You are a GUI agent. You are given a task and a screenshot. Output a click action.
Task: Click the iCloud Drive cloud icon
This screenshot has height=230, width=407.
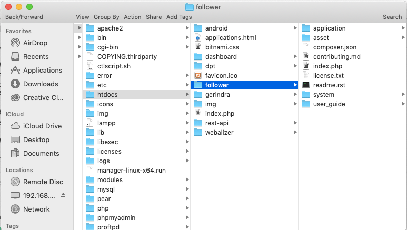pyautogui.click(x=15, y=126)
